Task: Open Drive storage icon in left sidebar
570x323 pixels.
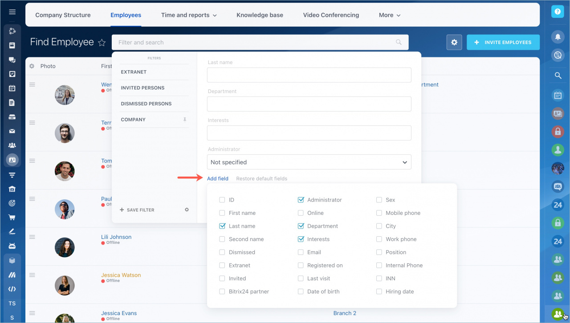Action: (x=12, y=117)
